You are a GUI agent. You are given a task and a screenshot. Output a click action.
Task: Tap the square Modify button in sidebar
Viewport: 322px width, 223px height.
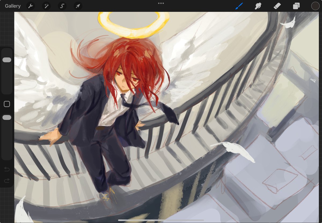tap(7, 104)
